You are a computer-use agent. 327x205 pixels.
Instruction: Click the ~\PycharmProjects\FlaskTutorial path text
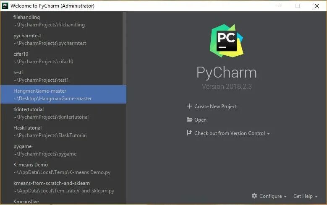coord(50,135)
